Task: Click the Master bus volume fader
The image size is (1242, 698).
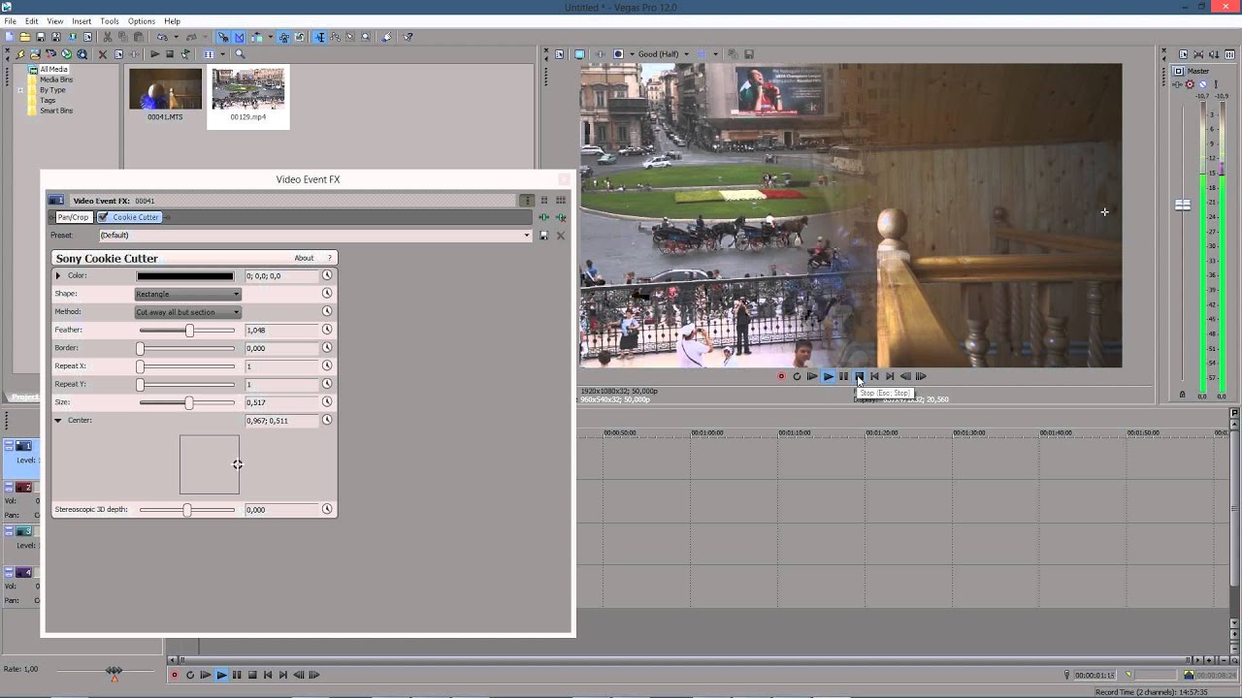Action: (x=1183, y=205)
